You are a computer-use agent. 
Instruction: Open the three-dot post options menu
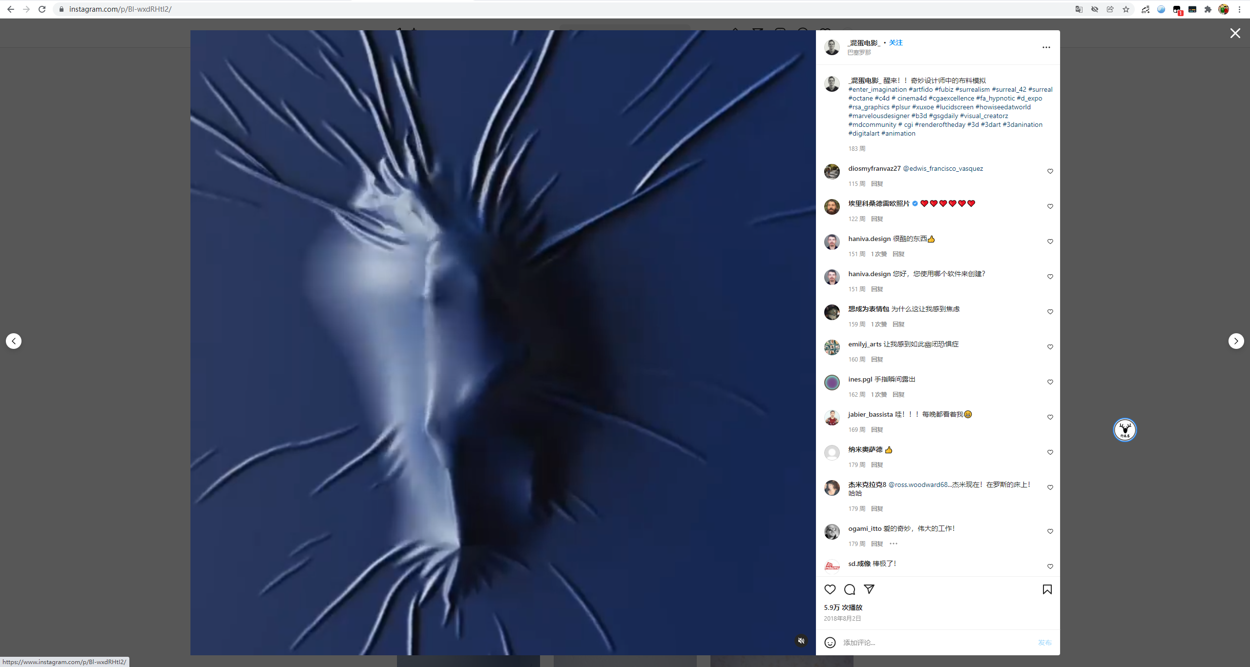click(1046, 47)
